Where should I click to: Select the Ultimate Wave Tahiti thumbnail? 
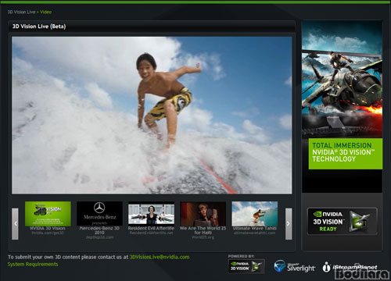(x=255, y=214)
